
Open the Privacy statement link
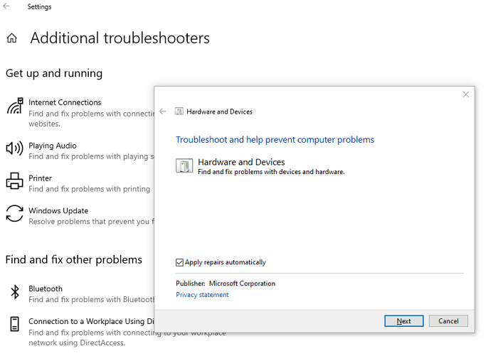coord(202,295)
